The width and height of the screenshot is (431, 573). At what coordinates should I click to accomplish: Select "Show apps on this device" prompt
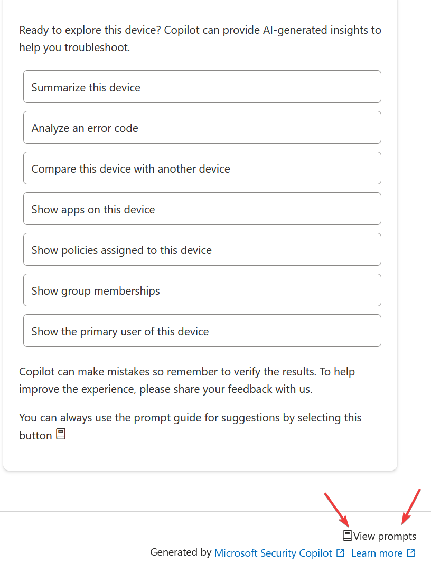point(202,209)
